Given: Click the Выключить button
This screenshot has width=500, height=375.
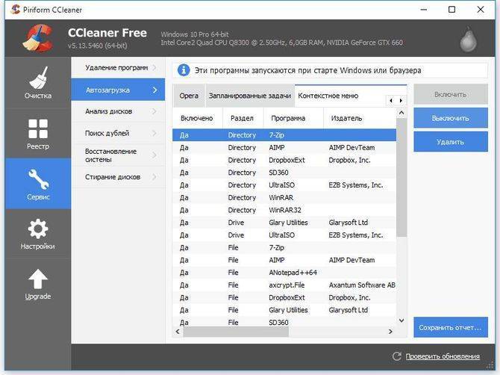Looking at the screenshot, I should tap(451, 118).
